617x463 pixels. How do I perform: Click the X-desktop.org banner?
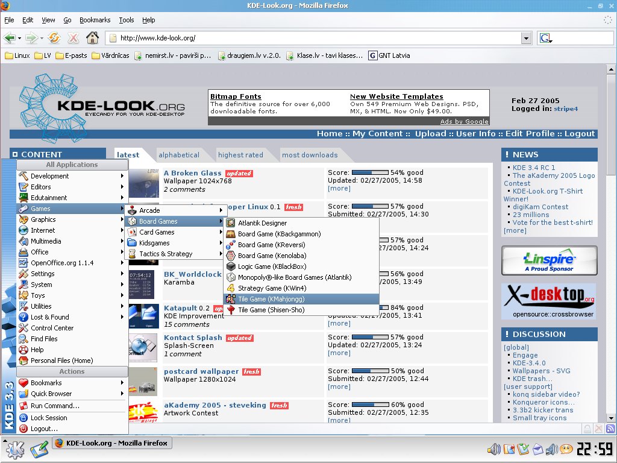point(550,301)
